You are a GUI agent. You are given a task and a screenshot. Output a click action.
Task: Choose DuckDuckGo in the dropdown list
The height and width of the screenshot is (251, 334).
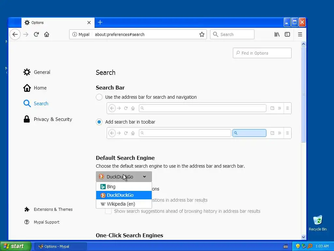[x=124, y=195]
